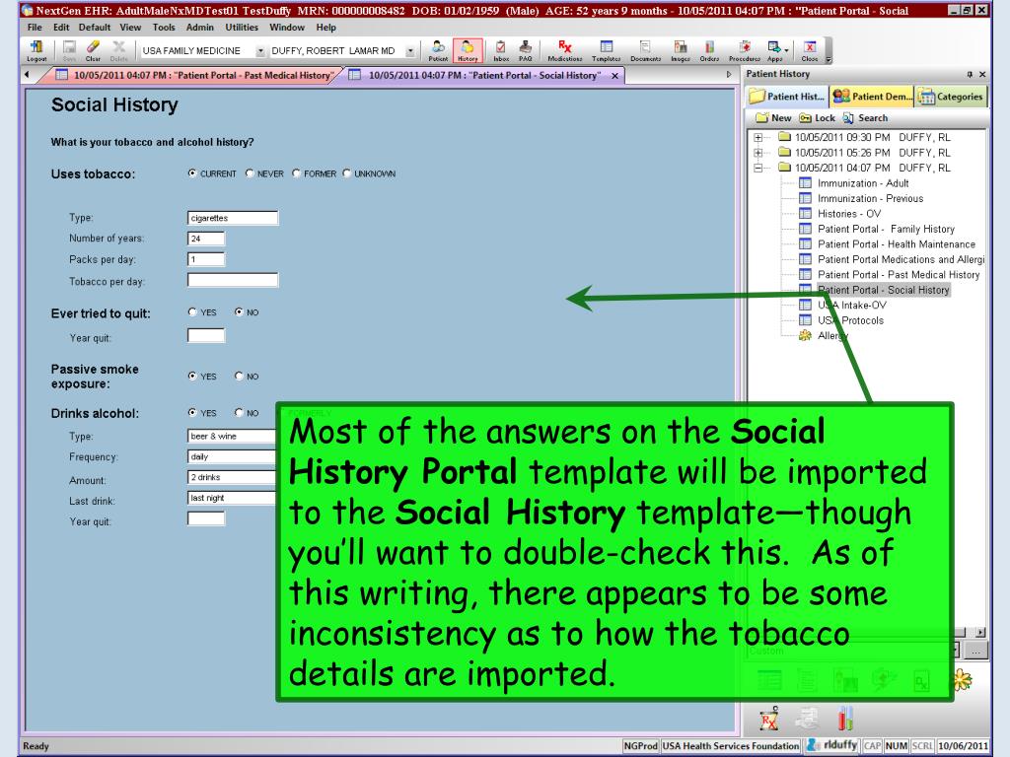Open the Tools menu
The width and height of the screenshot is (1010, 757).
pyautogui.click(x=164, y=27)
